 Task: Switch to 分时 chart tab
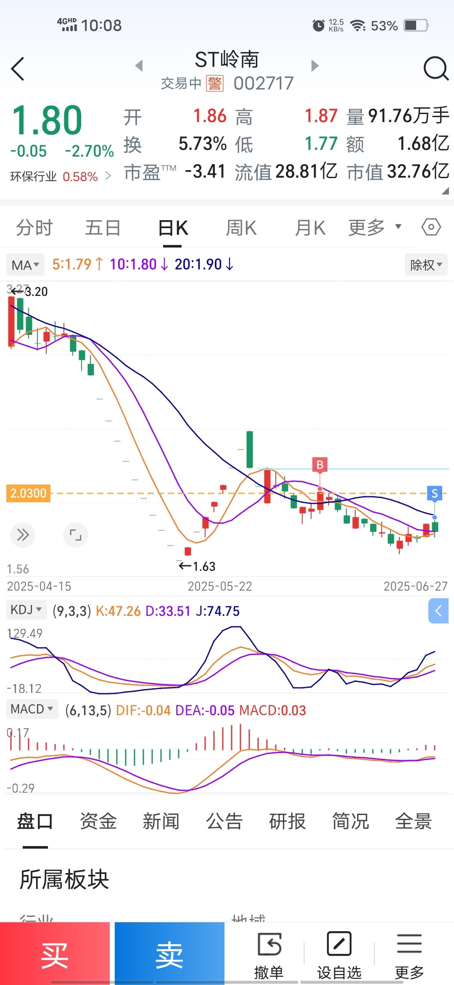34,228
